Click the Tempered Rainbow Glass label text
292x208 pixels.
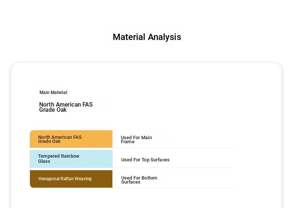point(59,158)
